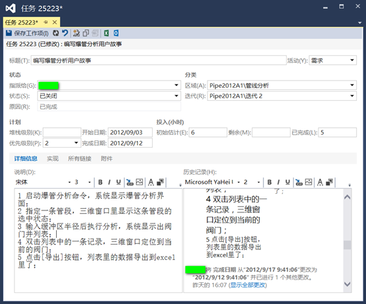
Task: Click the 显示全部更改 link
Action: [248, 285]
